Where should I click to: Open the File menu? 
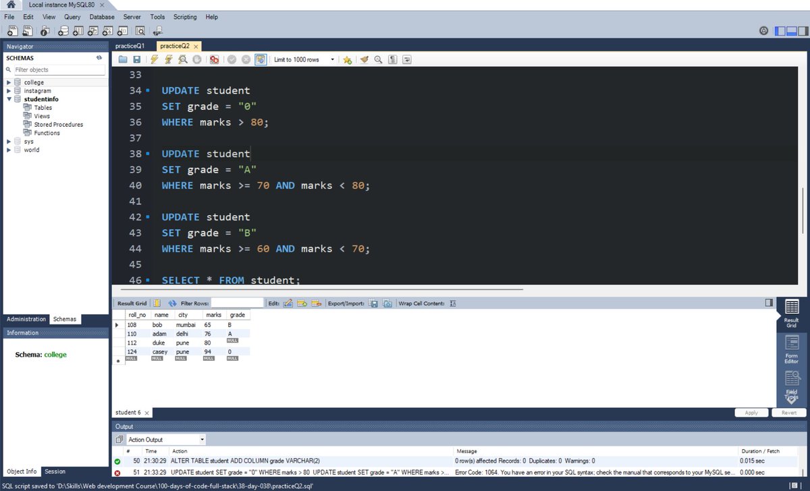coord(9,16)
